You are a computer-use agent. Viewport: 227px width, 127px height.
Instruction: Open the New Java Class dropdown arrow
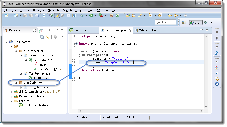click(x=122, y=15)
